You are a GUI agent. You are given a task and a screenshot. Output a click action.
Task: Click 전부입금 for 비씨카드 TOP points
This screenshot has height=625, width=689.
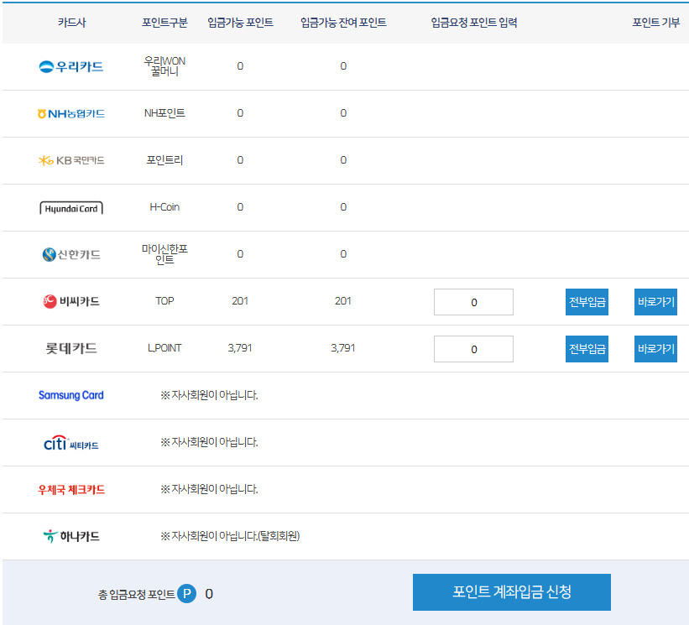[587, 302]
